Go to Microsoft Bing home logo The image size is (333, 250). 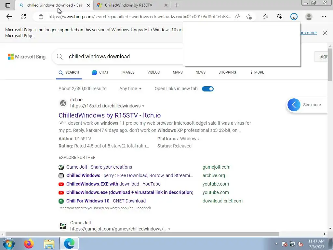pos(27,57)
